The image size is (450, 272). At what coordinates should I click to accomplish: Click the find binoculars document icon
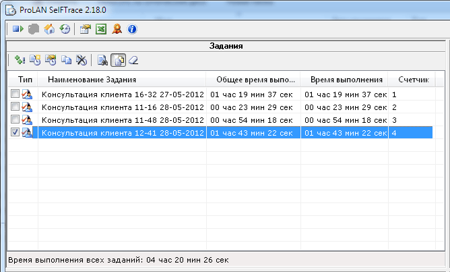(x=102, y=60)
